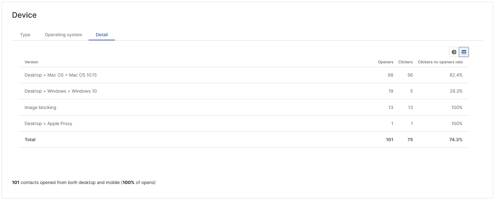496x201 pixels.
Task: Open the Type tab
Action: pyautogui.click(x=25, y=35)
